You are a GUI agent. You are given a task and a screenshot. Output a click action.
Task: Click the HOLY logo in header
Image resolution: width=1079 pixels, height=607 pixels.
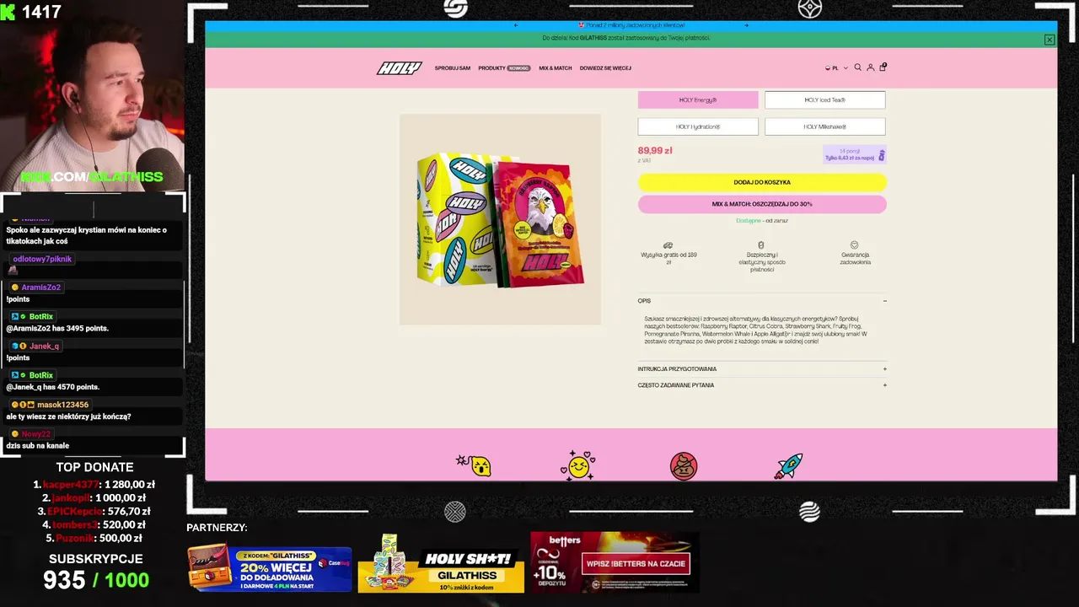399,68
